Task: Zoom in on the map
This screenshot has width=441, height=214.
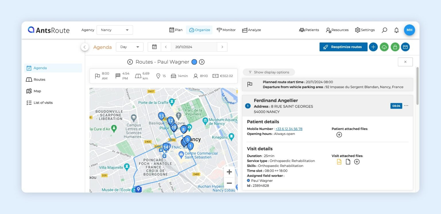Action: click(229, 172)
